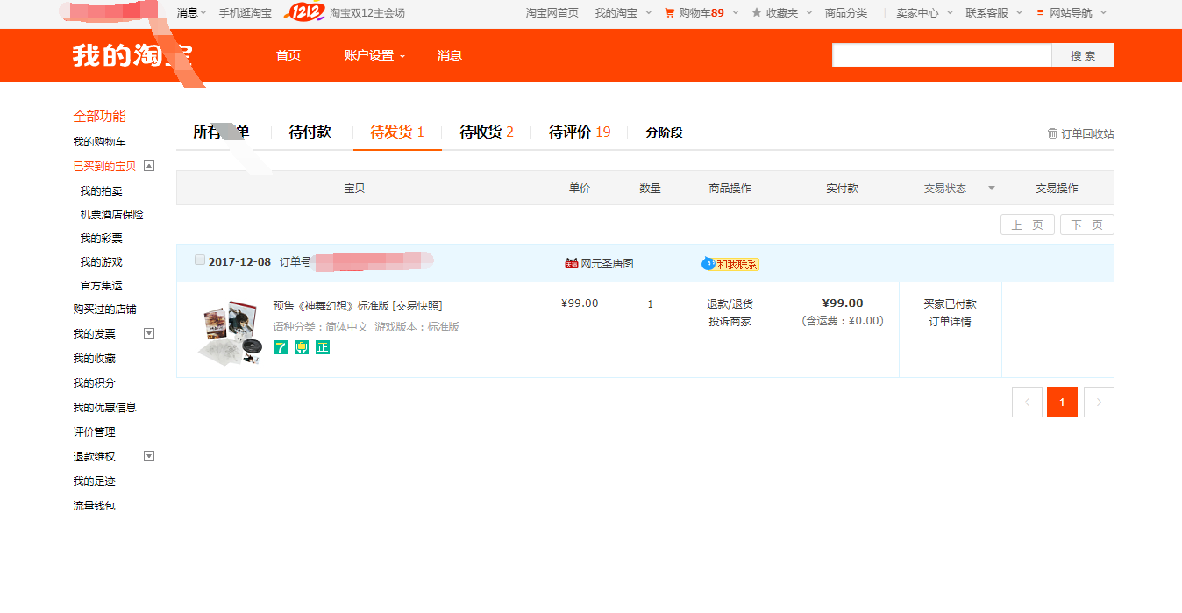This screenshot has height=613, width=1182.
Task: Open the 预售《神舞幻想》标准版 product title
Action: pyautogui.click(x=331, y=306)
